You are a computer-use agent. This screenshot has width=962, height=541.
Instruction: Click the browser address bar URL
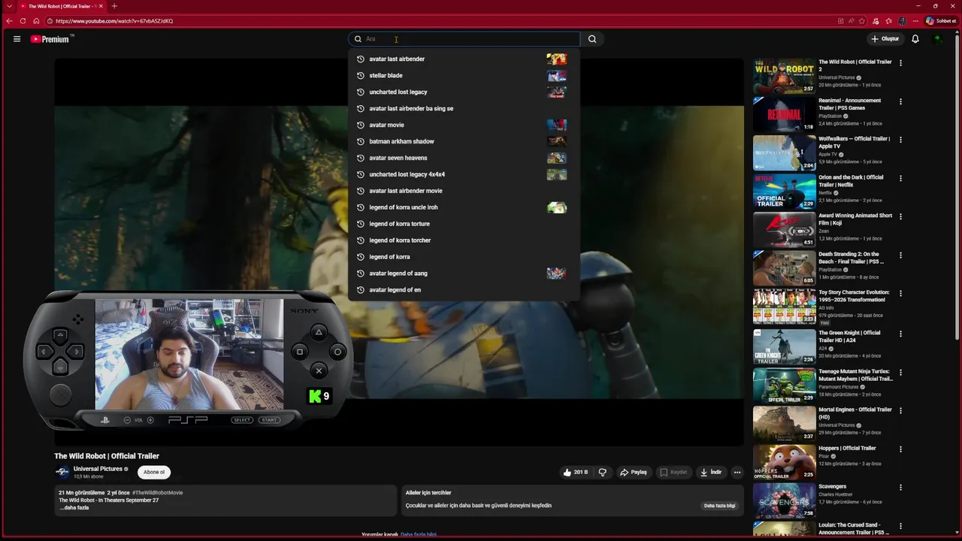tap(114, 21)
